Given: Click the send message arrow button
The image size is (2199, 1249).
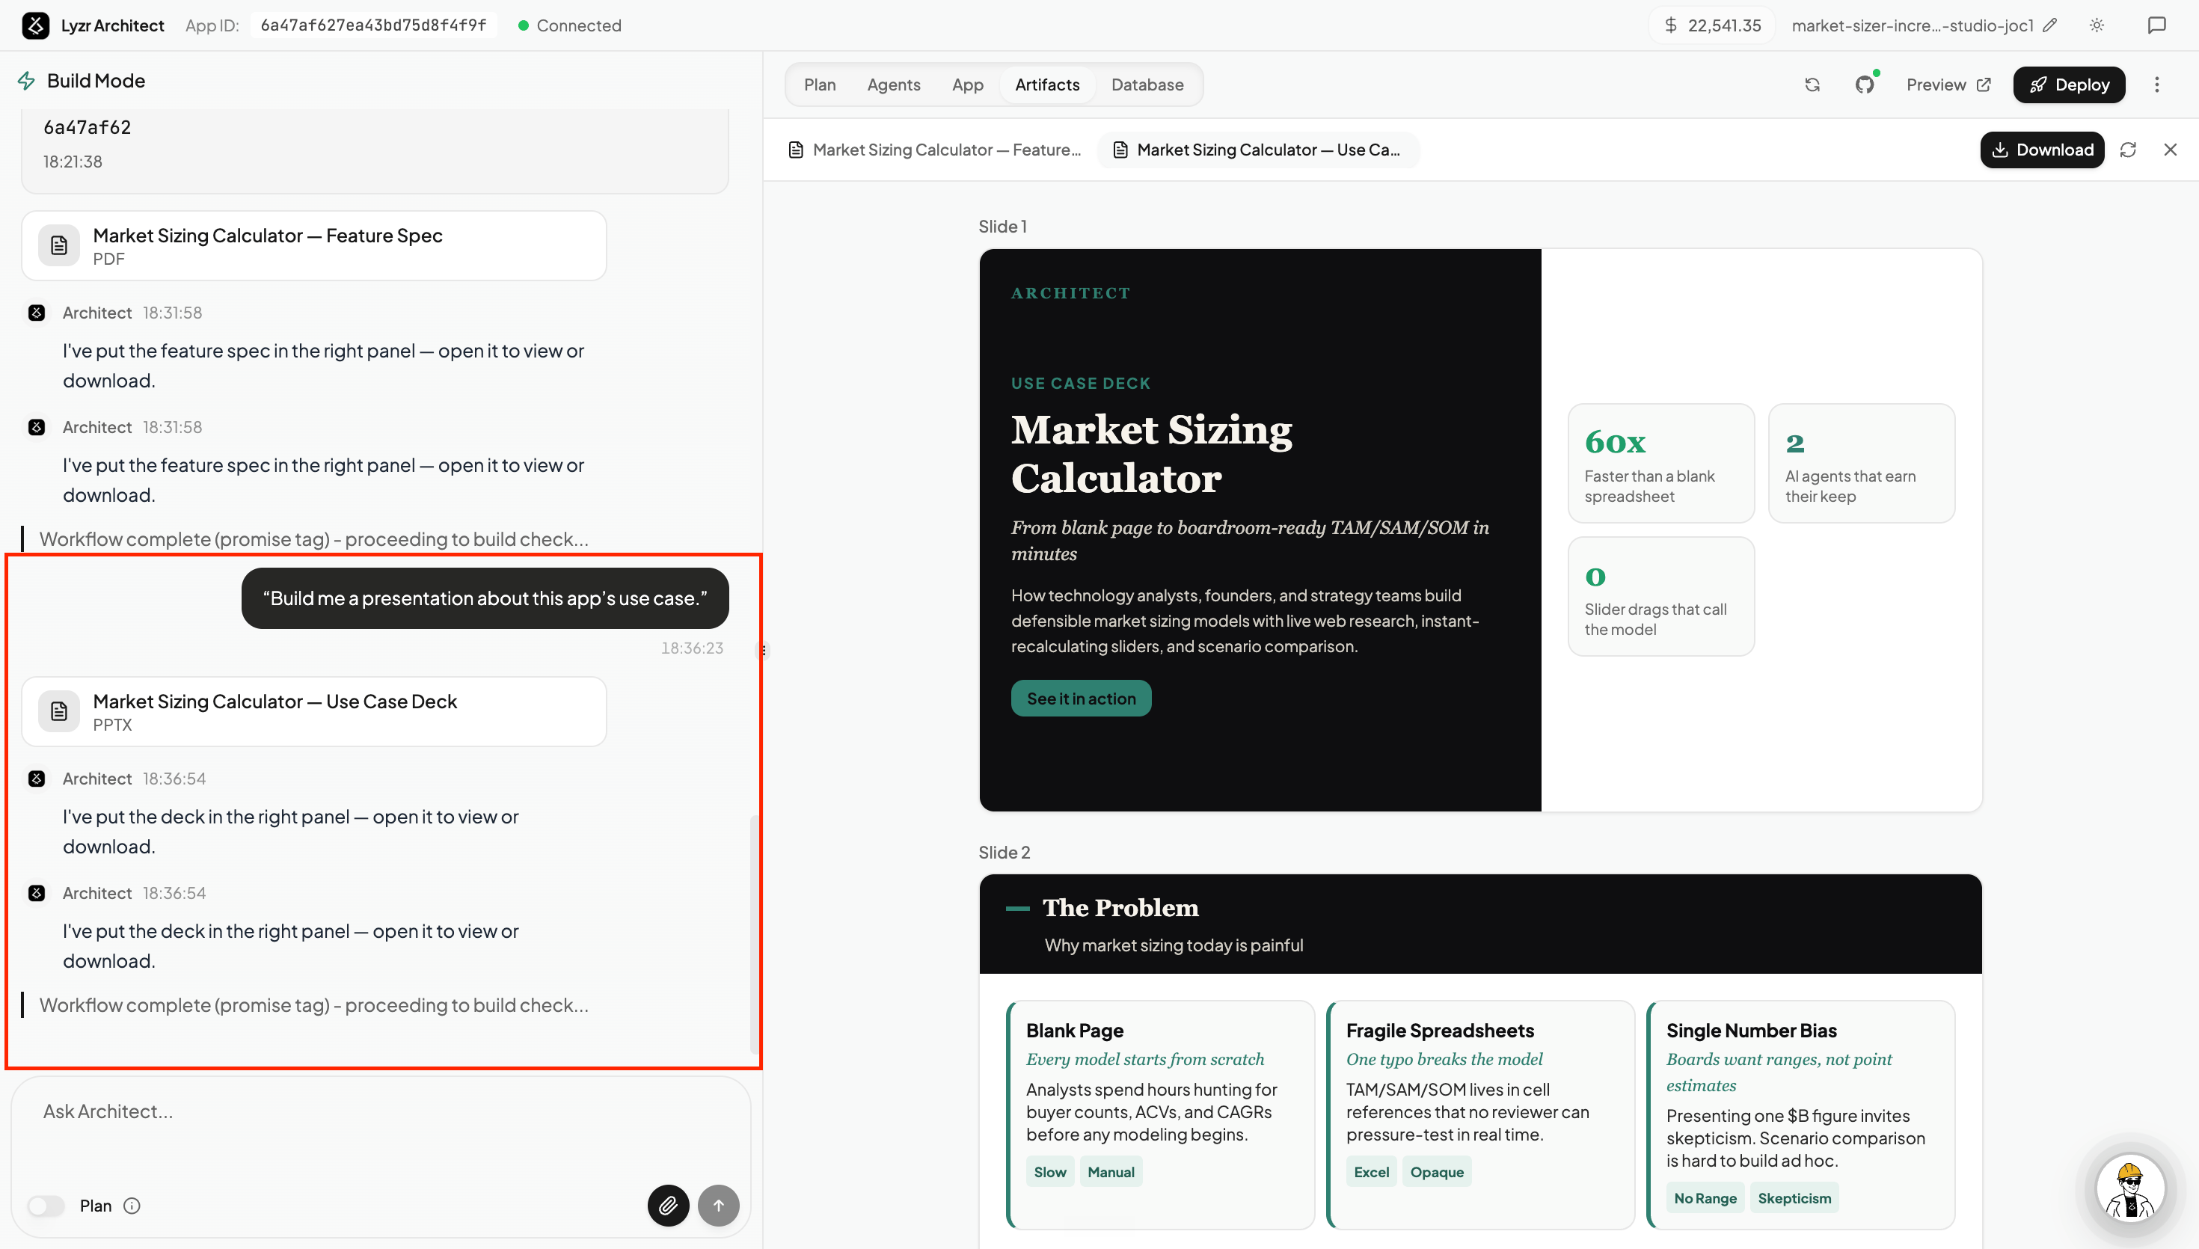Looking at the screenshot, I should [x=719, y=1206].
